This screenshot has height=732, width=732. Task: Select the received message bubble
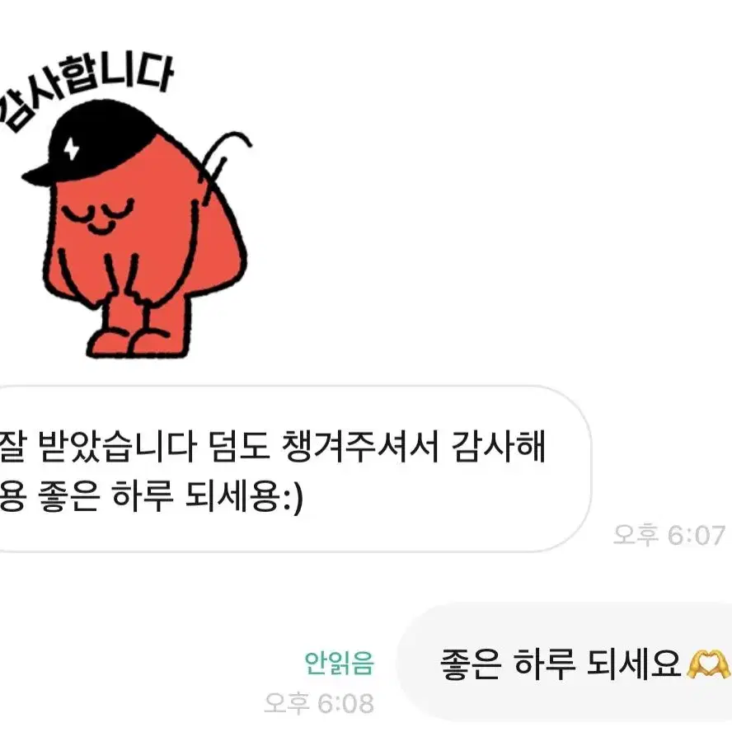[x=295, y=469]
